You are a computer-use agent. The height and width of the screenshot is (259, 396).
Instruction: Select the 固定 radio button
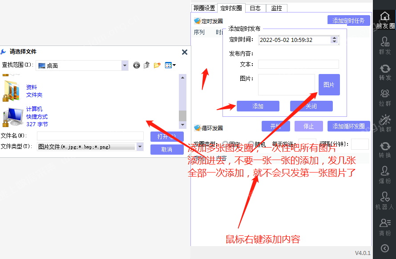pos(226,144)
